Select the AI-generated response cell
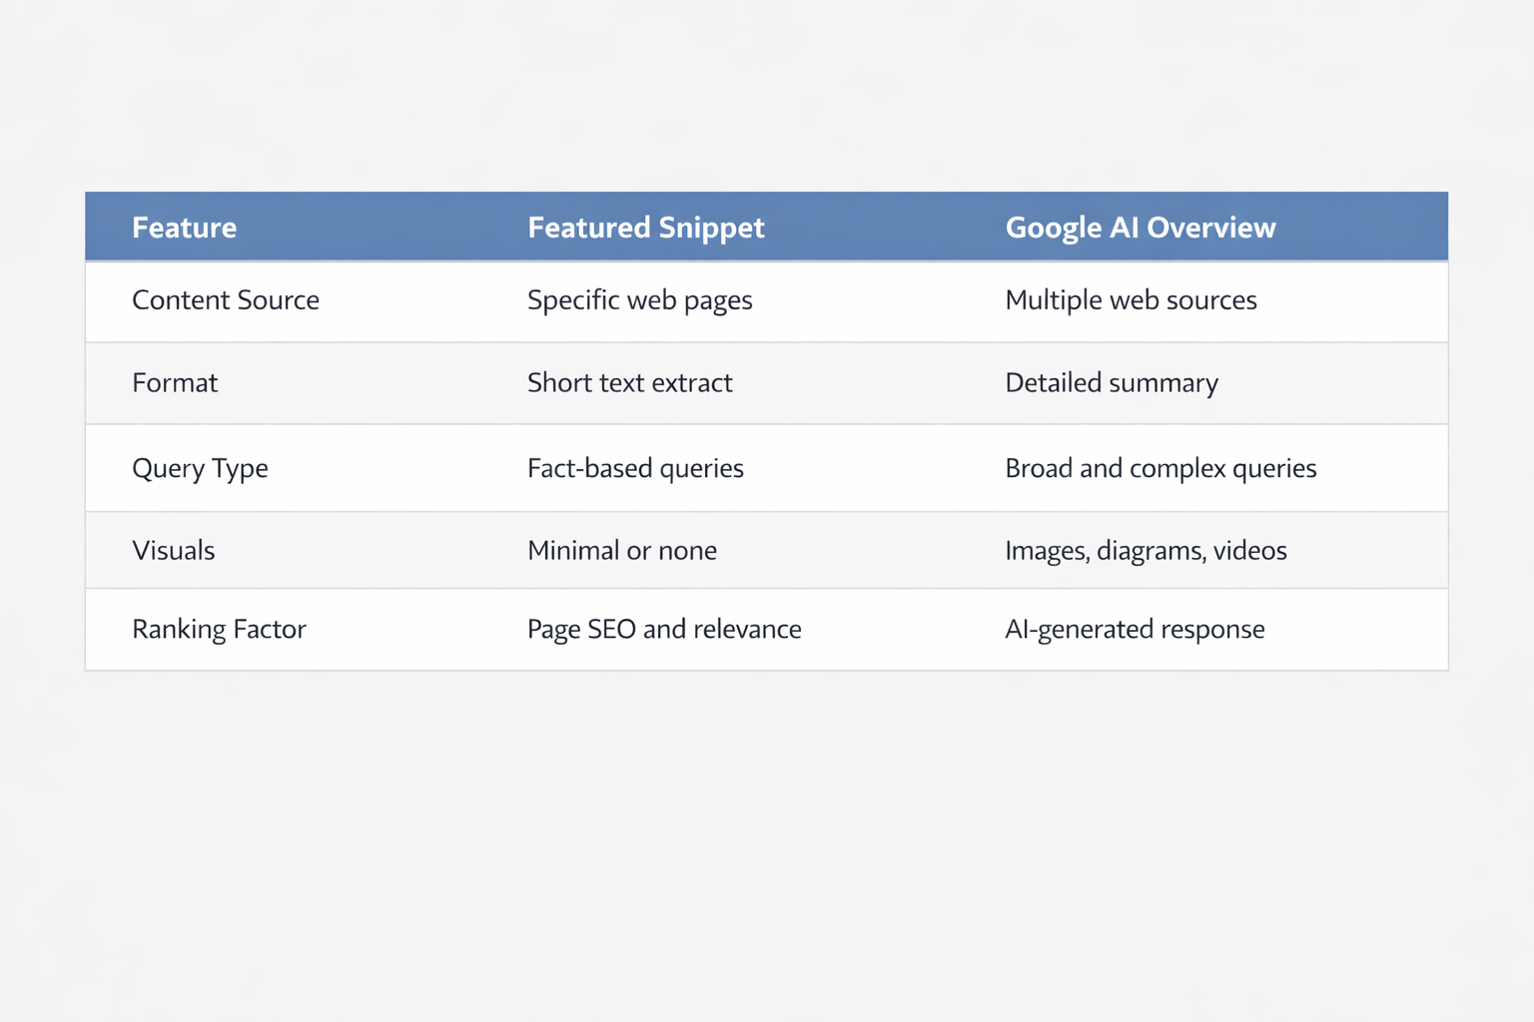This screenshot has width=1534, height=1022. click(x=1135, y=630)
